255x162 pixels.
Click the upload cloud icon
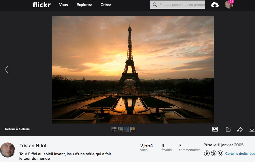coord(215,5)
